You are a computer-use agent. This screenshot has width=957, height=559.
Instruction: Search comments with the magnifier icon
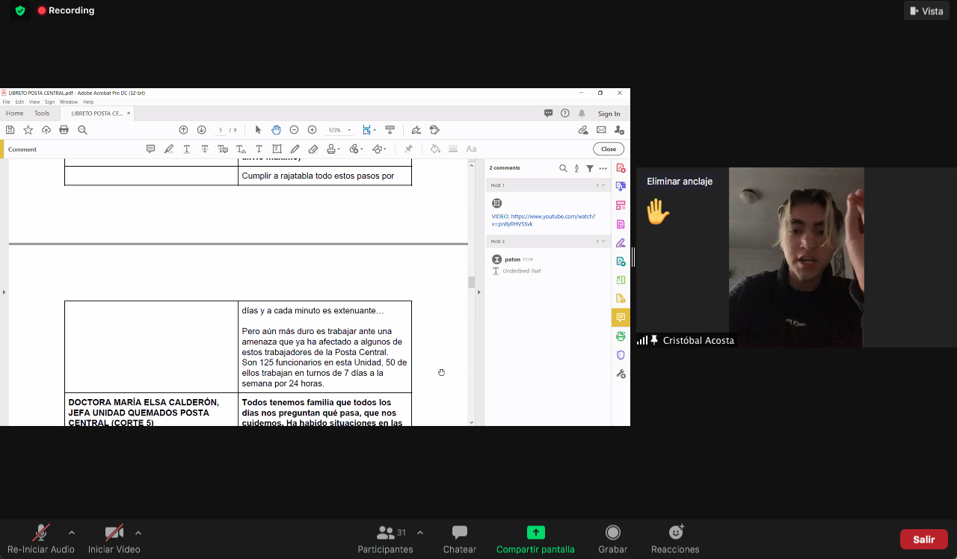coord(563,168)
